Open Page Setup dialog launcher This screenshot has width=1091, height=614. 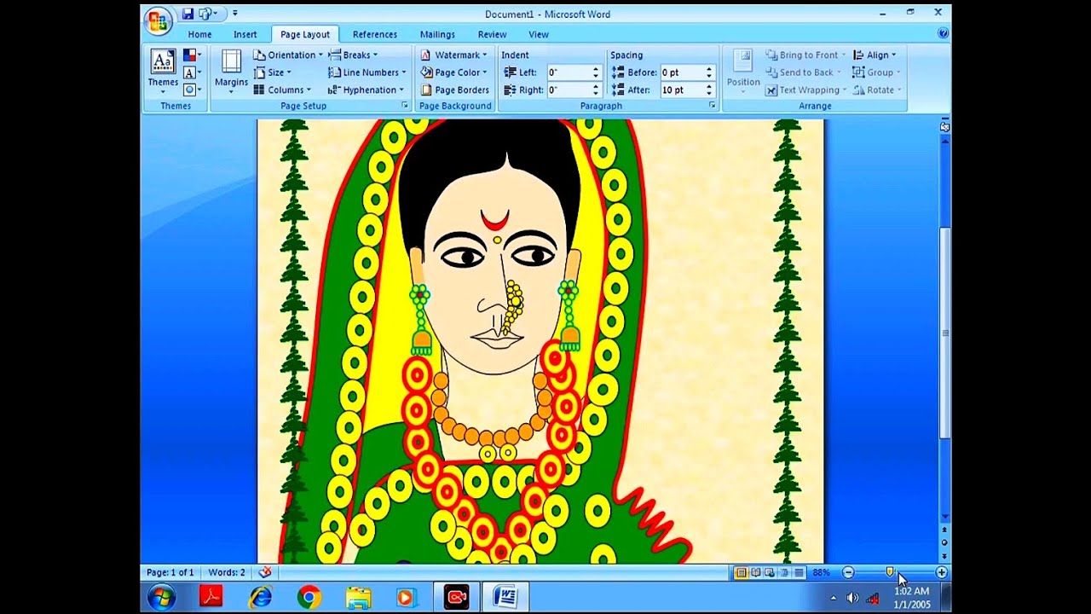click(405, 105)
